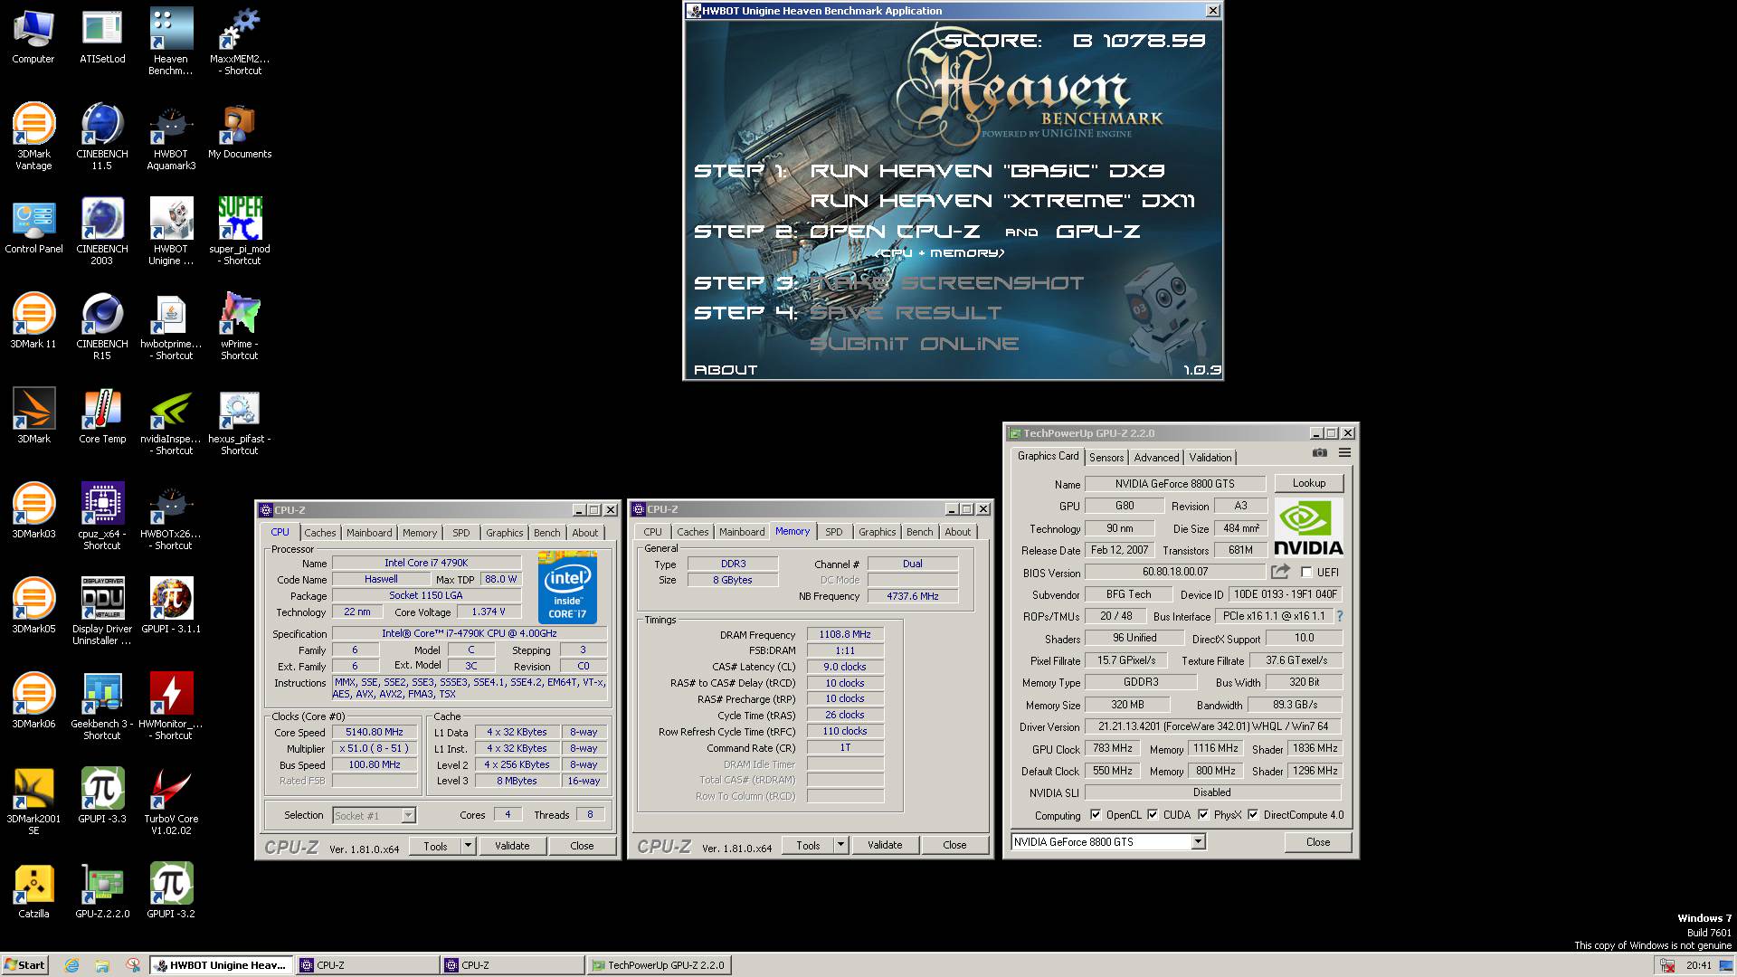Launch CINEBENCH 2003 icon
Screen dimensions: 1737x977
[x=102, y=232]
